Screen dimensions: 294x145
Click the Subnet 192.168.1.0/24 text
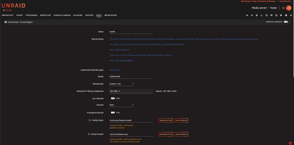[x=166, y=91]
